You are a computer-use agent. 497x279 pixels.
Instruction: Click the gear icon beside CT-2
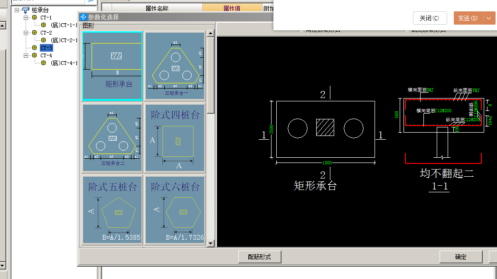35,33
